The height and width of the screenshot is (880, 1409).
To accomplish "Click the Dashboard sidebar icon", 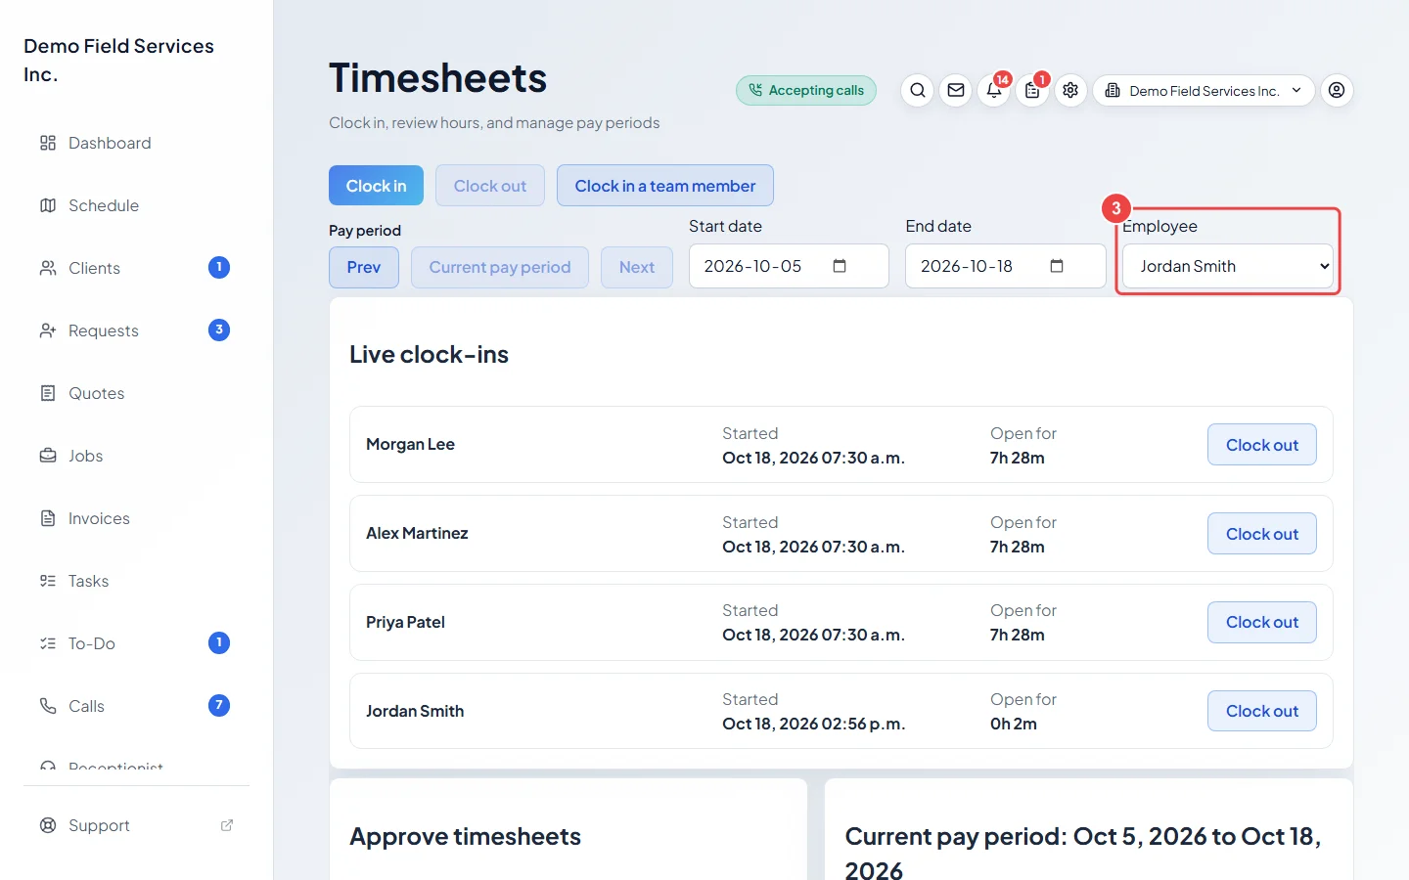I will pyautogui.click(x=48, y=143).
